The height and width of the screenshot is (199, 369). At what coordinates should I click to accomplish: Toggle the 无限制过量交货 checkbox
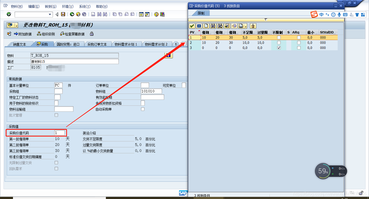[x=56, y=163]
